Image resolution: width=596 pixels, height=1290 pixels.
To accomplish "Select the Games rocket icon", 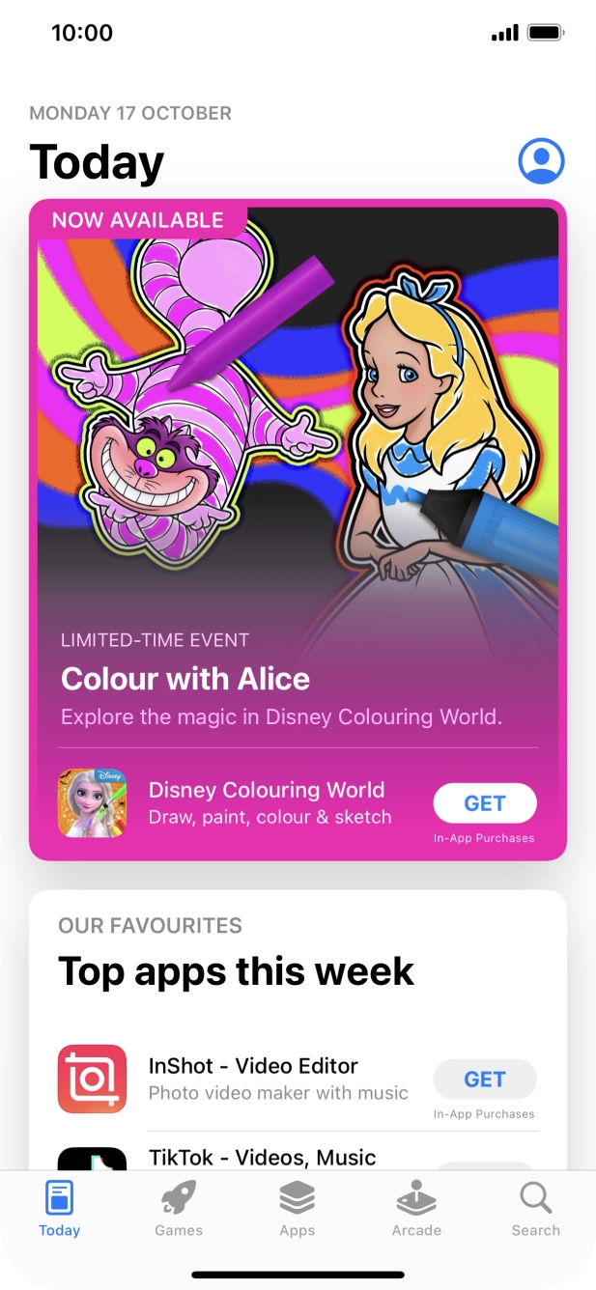I will [179, 1197].
